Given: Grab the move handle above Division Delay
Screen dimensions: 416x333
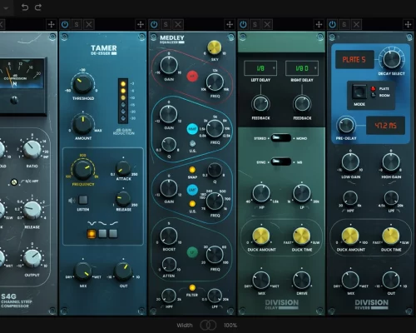Looking at the screenshot, I should click(319, 24).
